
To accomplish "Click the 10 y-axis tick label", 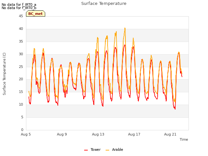I will tap(21, 105).
